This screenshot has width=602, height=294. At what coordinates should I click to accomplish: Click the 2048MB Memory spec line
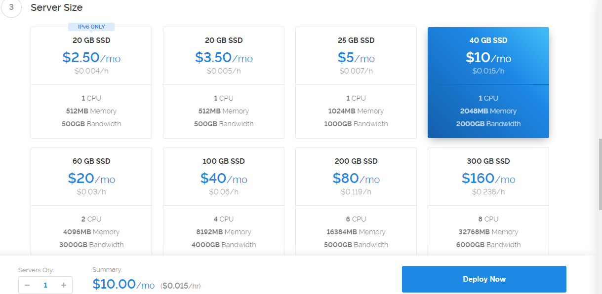(x=488, y=111)
